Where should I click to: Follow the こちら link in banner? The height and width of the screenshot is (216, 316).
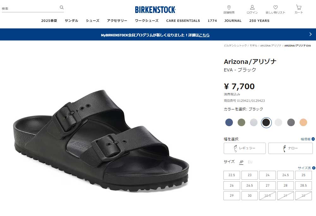(x=204, y=35)
